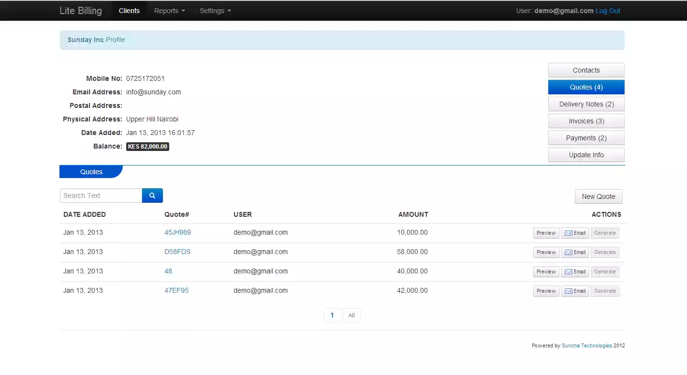Show all quotes with the All pagination control

(351, 315)
